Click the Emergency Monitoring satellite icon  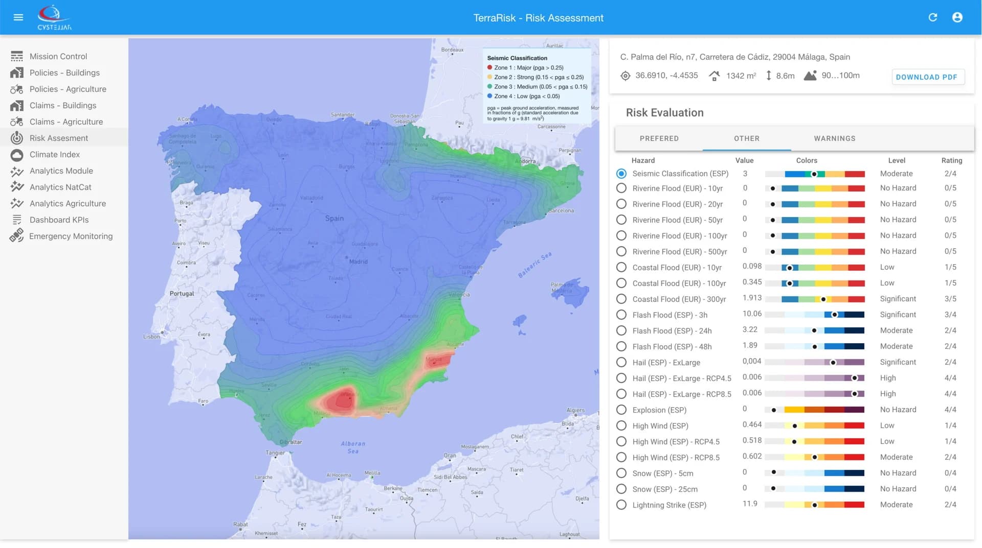click(17, 235)
